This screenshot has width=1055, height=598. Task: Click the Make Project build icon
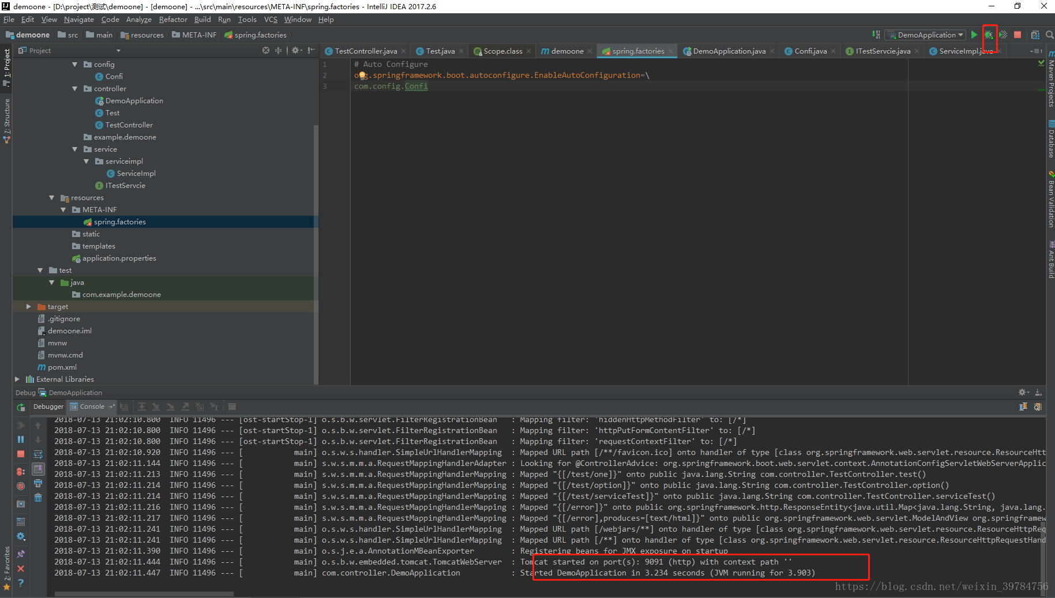pyautogui.click(x=876, y=35)
